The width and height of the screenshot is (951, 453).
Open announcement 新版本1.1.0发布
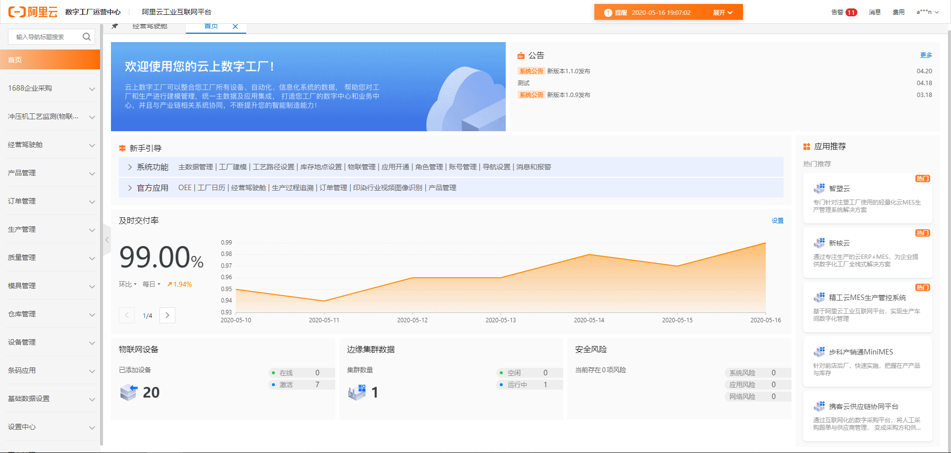(569, 71)
